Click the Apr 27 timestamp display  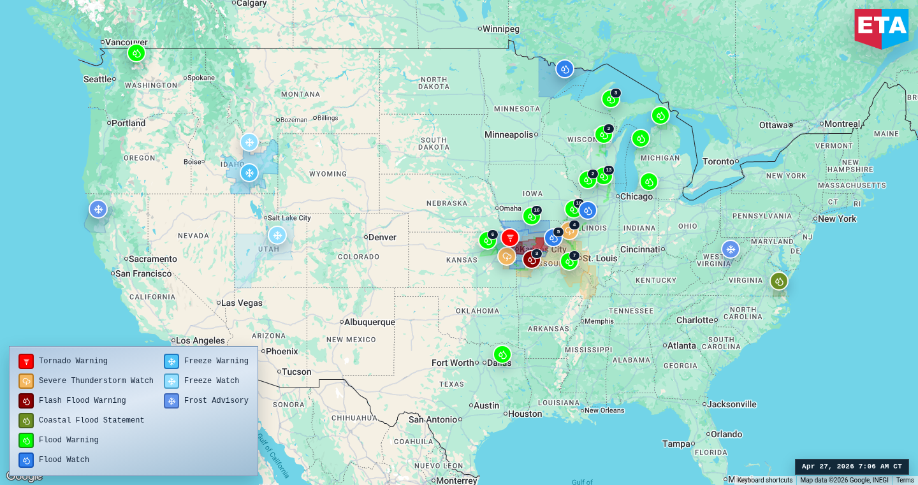coord(851,466)
